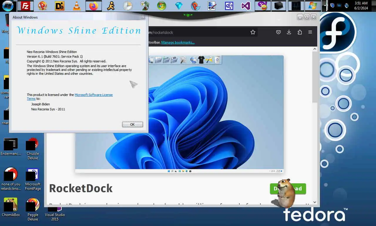Switch to the black box taskbar app
The height and width of the screenshot is (226, 376).
point(278,6)
